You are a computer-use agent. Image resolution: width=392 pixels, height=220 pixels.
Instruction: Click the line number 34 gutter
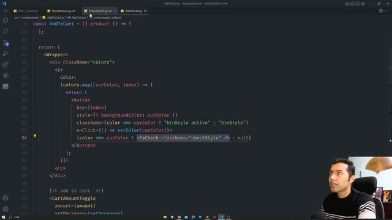click(24, 137)
